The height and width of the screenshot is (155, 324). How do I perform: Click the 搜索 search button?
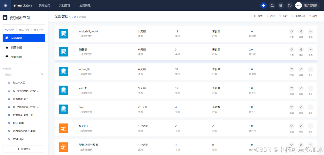[x=258, y=16]
